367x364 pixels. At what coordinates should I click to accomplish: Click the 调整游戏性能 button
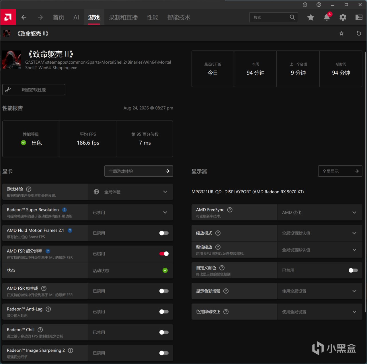[x=34, y=89]
